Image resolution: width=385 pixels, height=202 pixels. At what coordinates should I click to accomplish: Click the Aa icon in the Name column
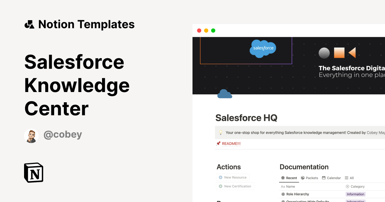pos(283,186)
